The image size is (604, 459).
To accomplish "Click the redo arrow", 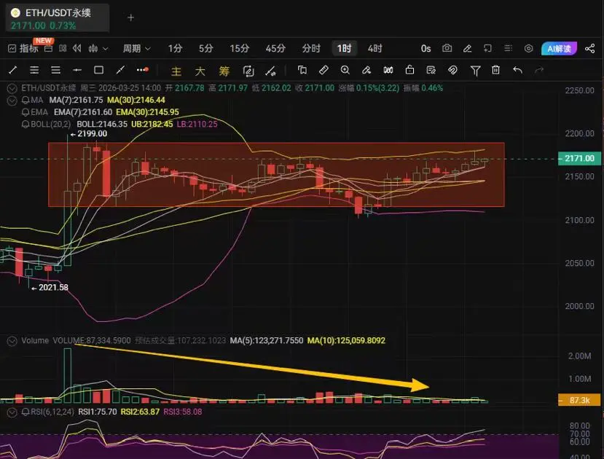I will (539, 70).
